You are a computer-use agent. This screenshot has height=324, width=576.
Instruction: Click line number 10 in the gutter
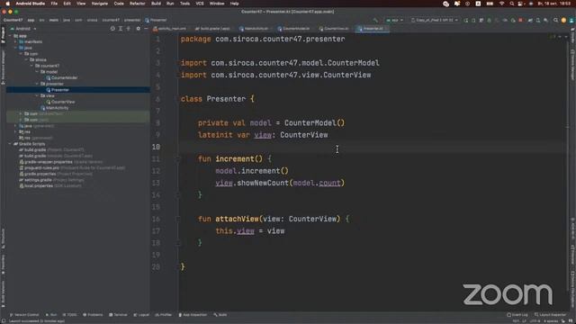click(156, 147)
